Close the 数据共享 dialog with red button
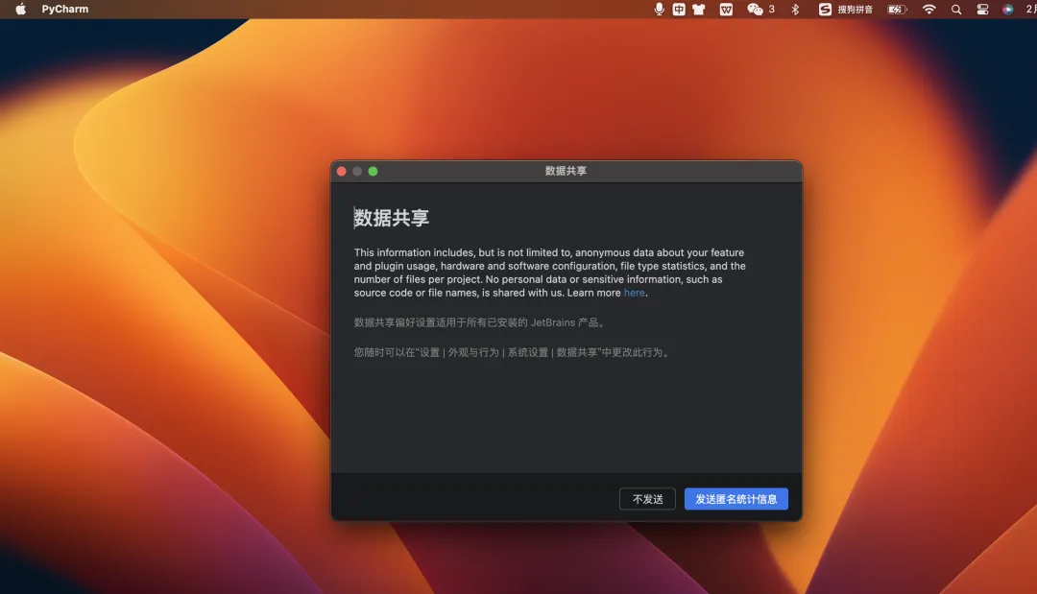Screen dimensions: 1037x594 pos(341,171)
